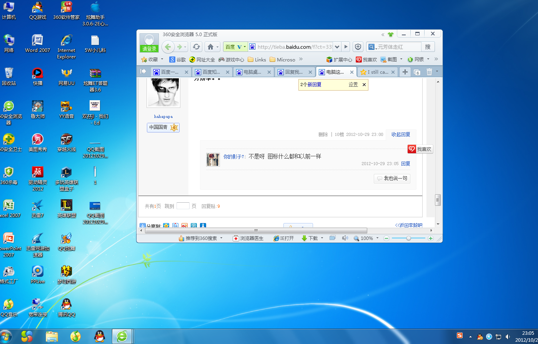Click the horizontal scrollbar thumb
Viewport: 538px width, 344px height.
(x=256, y=230)
